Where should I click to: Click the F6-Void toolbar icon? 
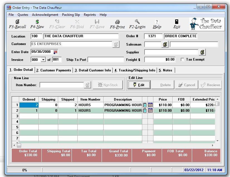point(77,22)
